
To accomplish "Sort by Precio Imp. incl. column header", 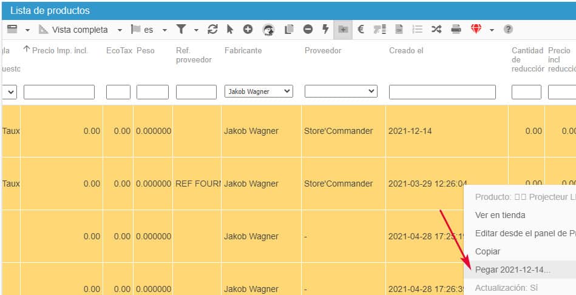I will coord(59,50).
